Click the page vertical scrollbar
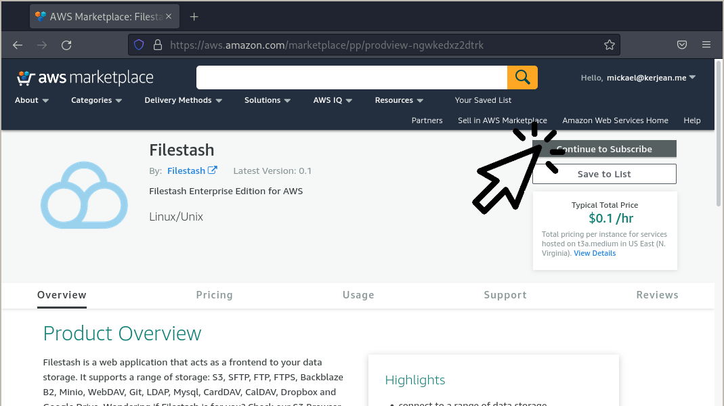724x406 pixels. click(719, 134)
